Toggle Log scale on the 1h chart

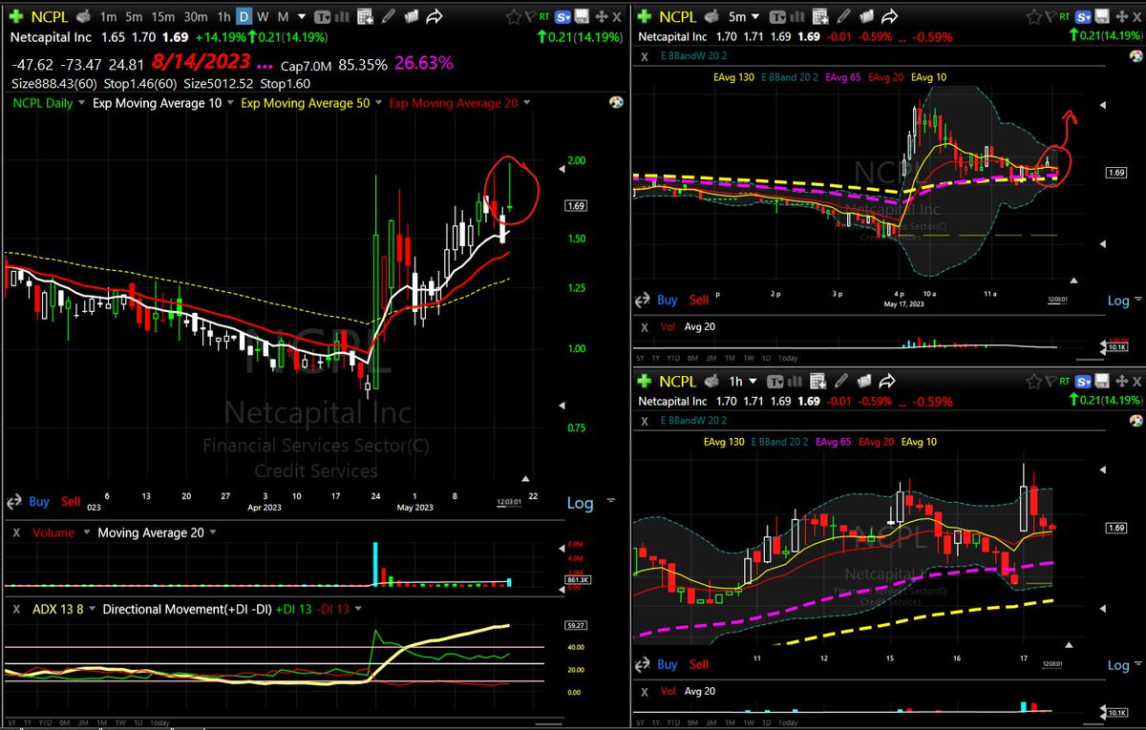click(1118, 664)
